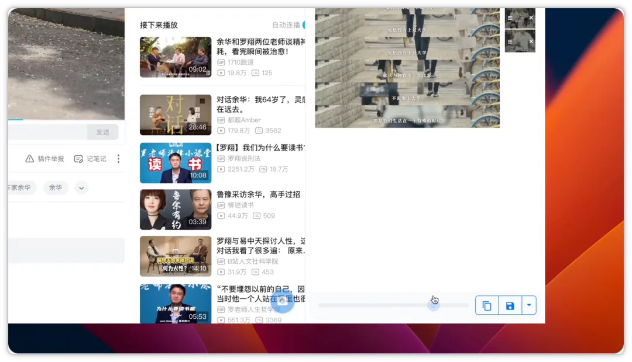Visit uploader 都靓Amber

coord(244,120)
